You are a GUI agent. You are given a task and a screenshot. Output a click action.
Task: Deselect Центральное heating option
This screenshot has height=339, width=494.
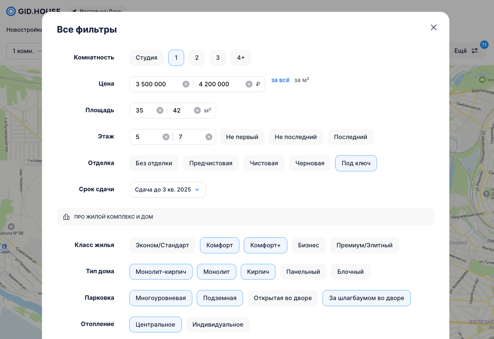tap(156, 325)
